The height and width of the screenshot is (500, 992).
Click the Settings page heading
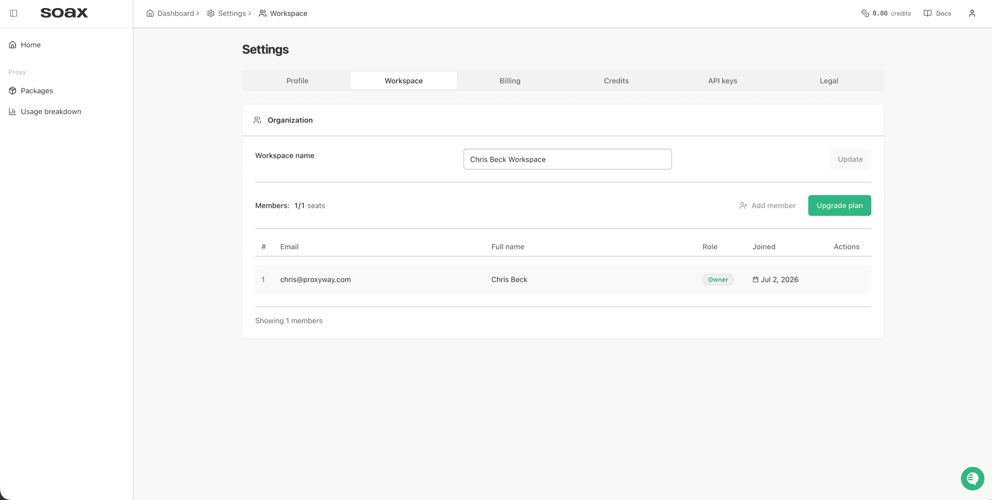point(265,49)
